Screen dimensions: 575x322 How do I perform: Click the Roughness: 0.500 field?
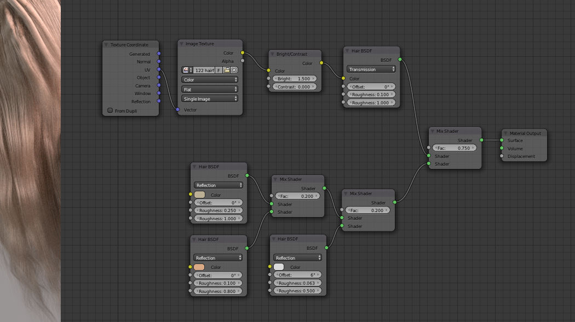coord(298,291)
